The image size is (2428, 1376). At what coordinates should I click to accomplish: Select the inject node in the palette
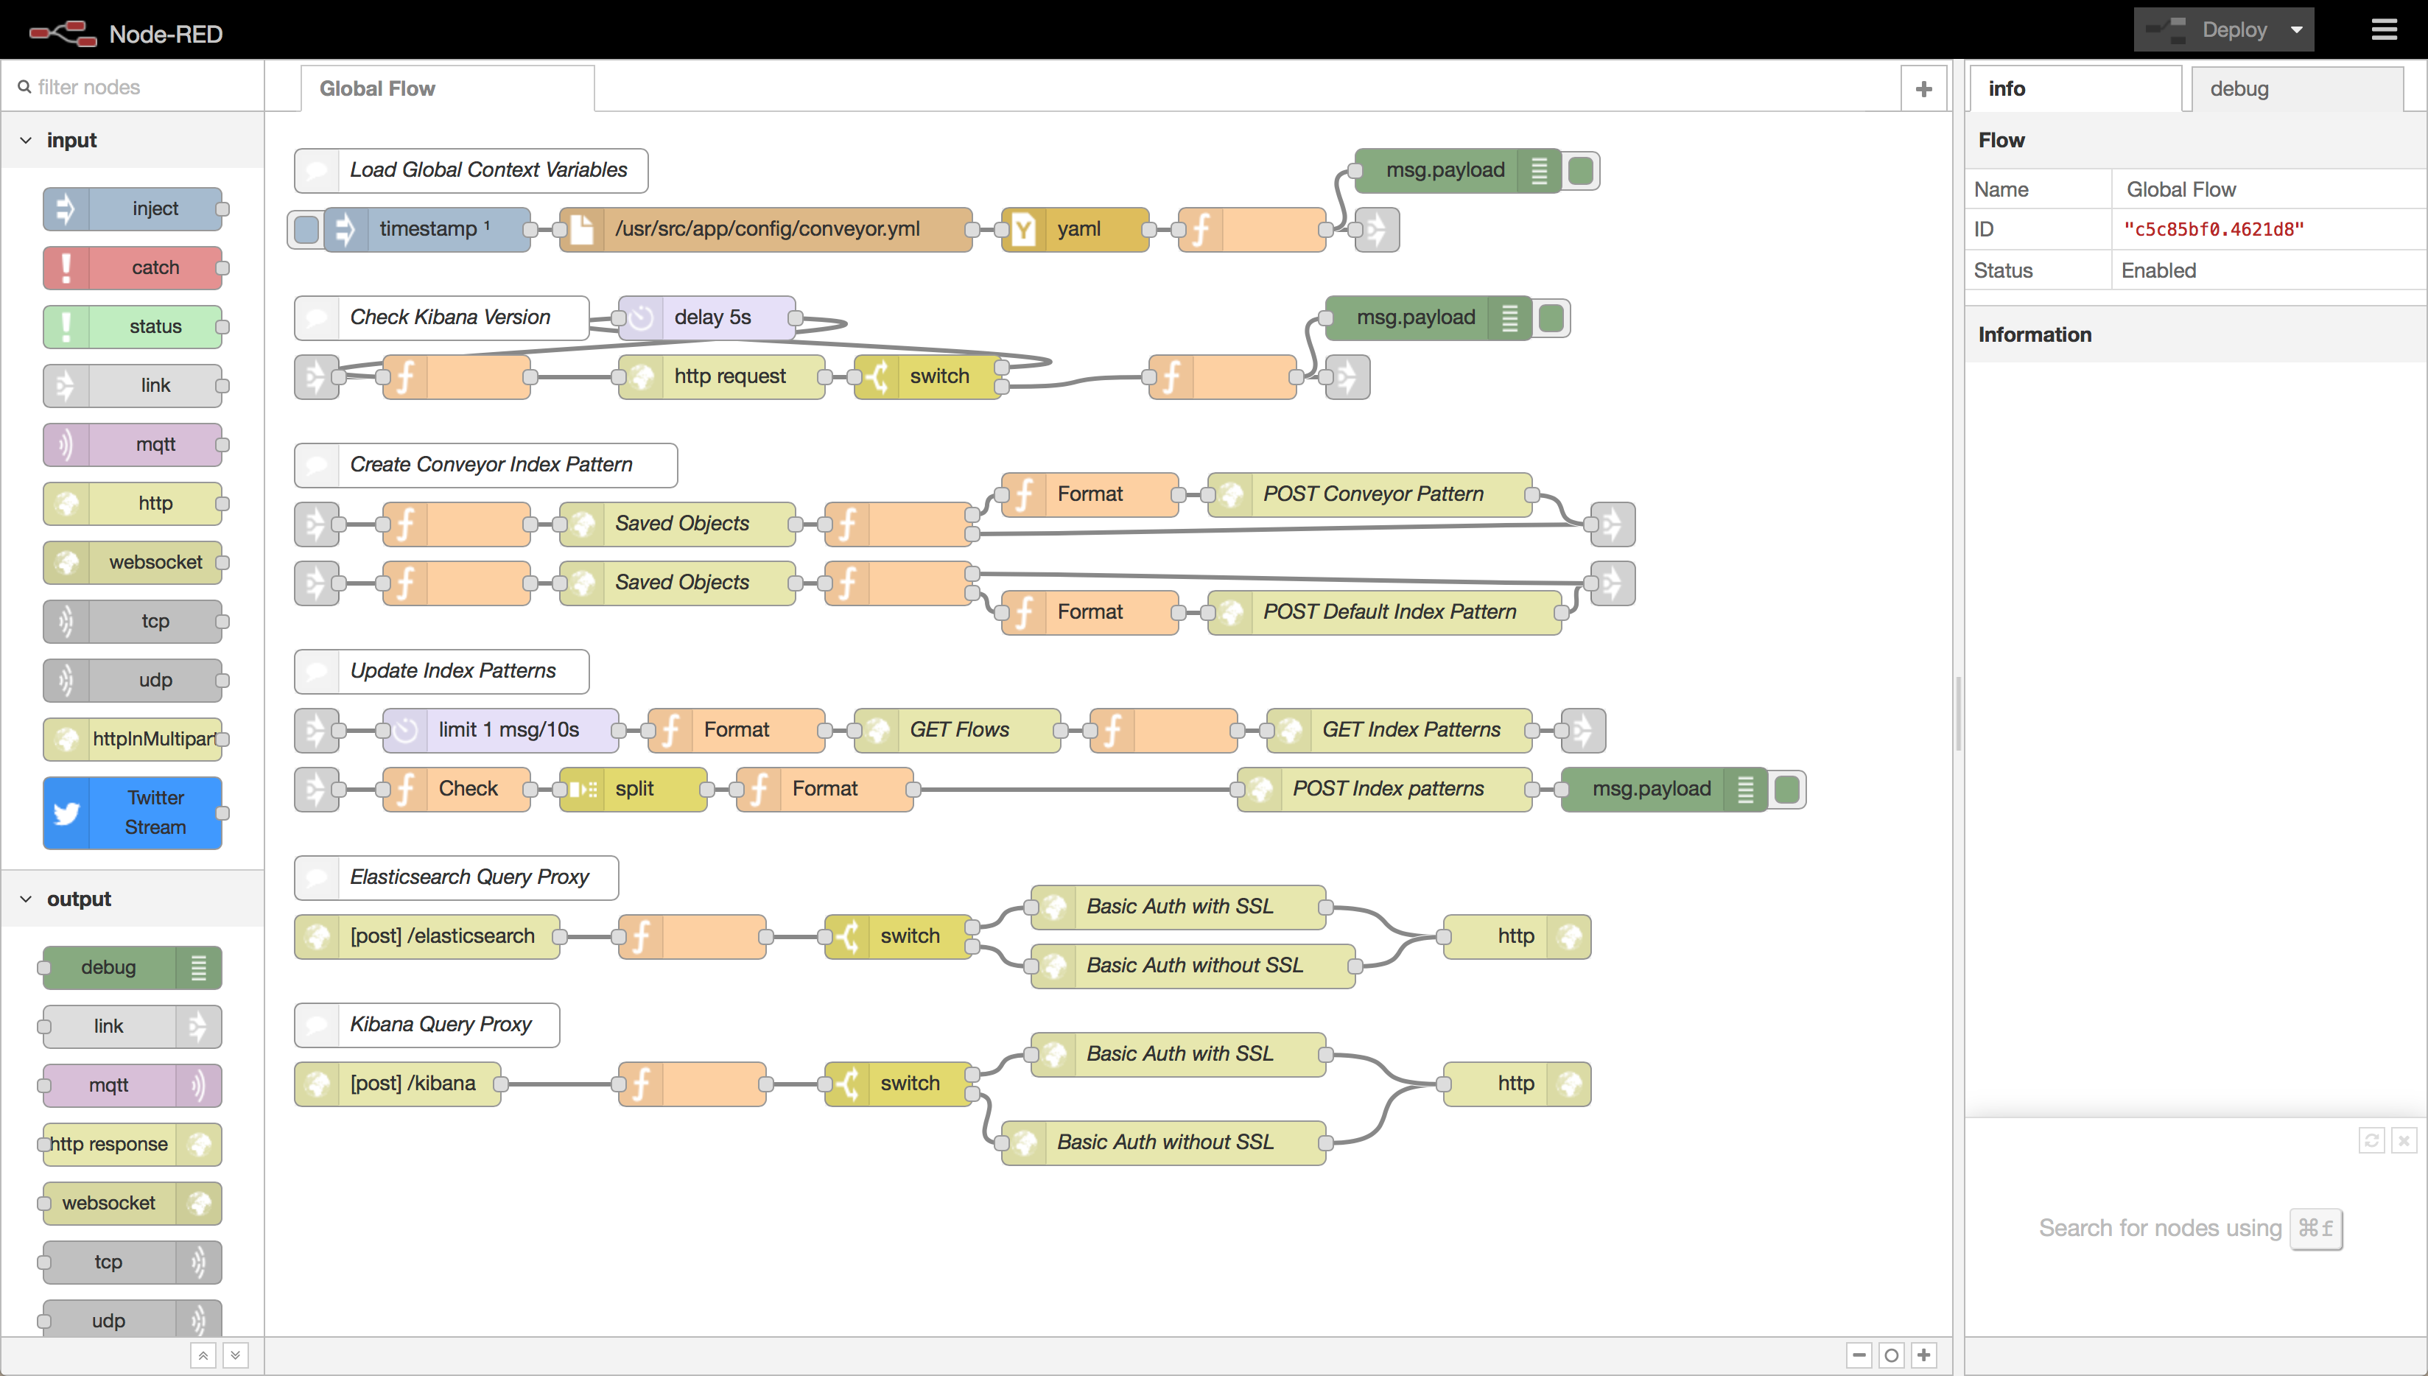click(x=133, y=209)
